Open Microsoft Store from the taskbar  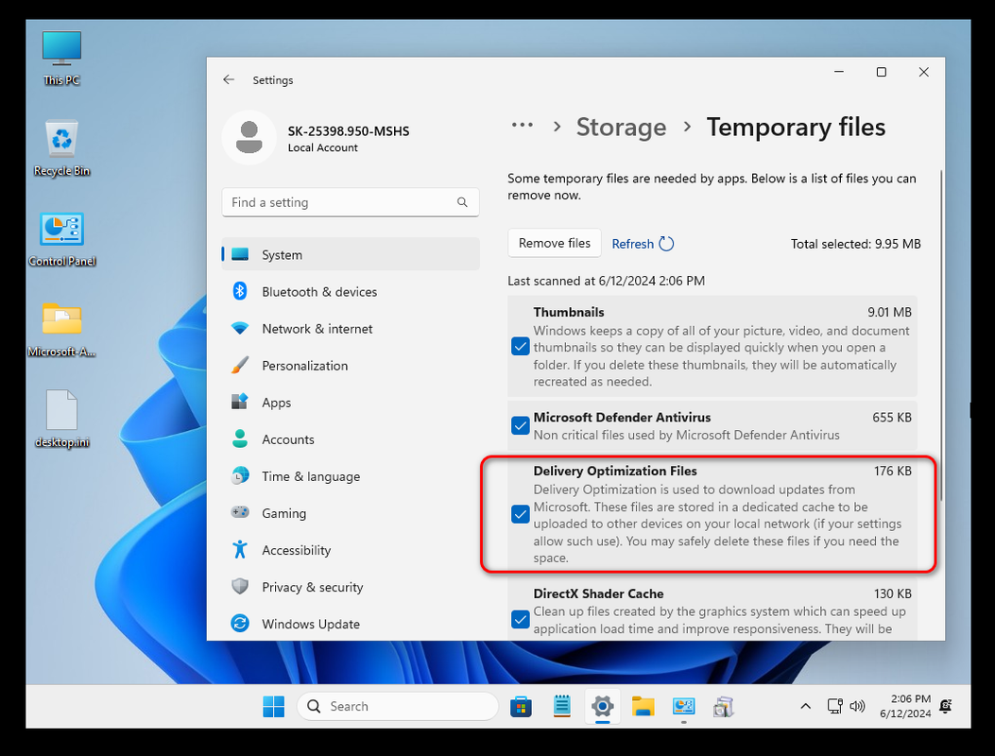pos(521,707)
